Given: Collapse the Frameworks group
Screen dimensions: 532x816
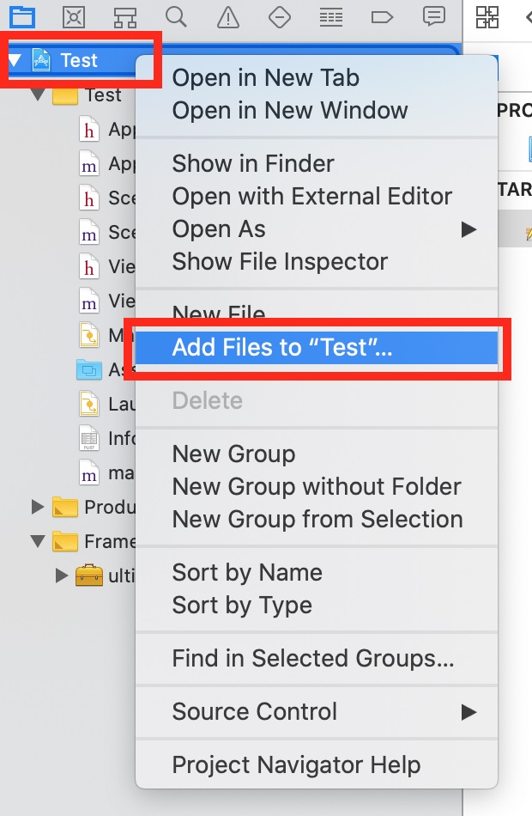Looking at the screenshot, I should [38, 541].
